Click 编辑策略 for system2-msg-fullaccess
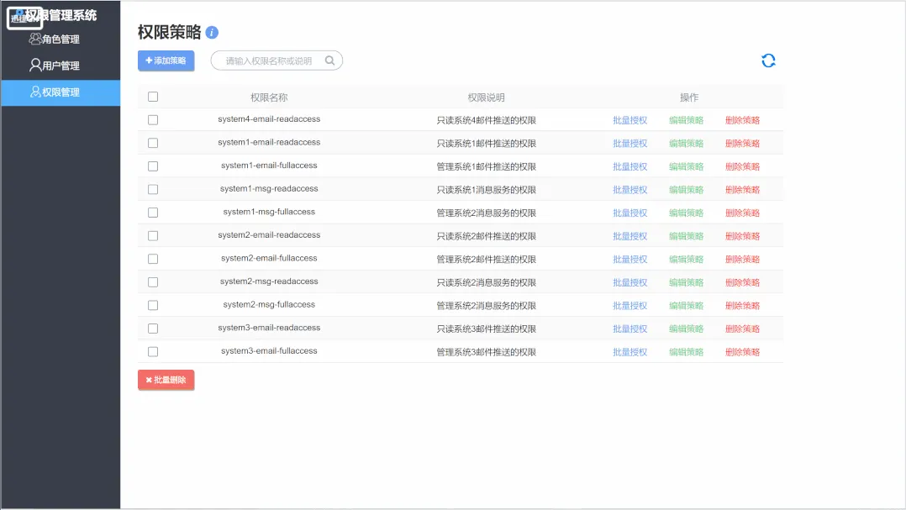The width and height of the screenshot is (906, 510). pyautogui.click(x=686, y=306)
